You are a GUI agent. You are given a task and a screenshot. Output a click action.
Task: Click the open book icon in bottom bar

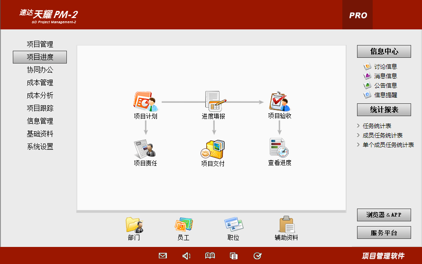coord(210,256)
